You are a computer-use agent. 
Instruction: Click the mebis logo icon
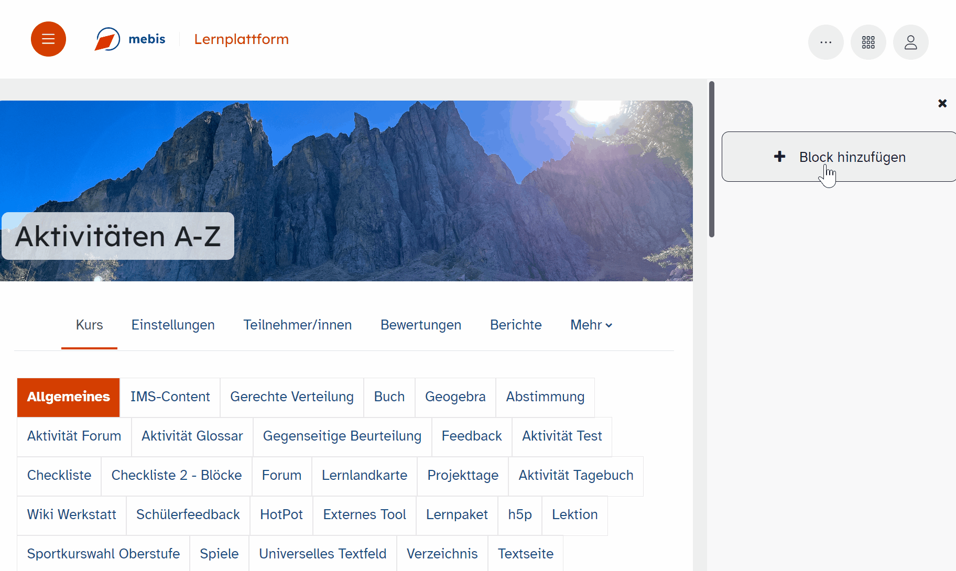[107, 39]
